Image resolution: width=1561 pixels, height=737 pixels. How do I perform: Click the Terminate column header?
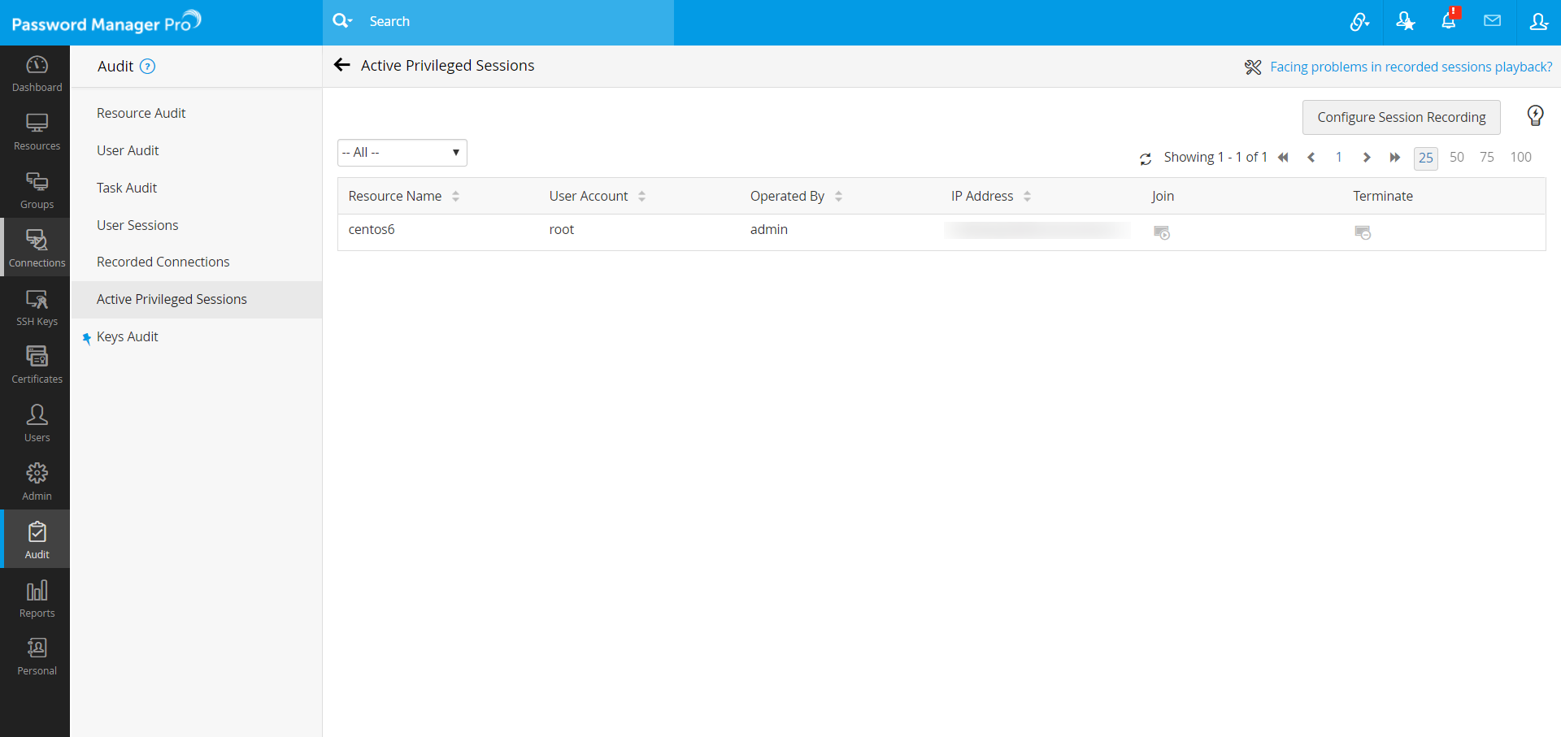1383,196
